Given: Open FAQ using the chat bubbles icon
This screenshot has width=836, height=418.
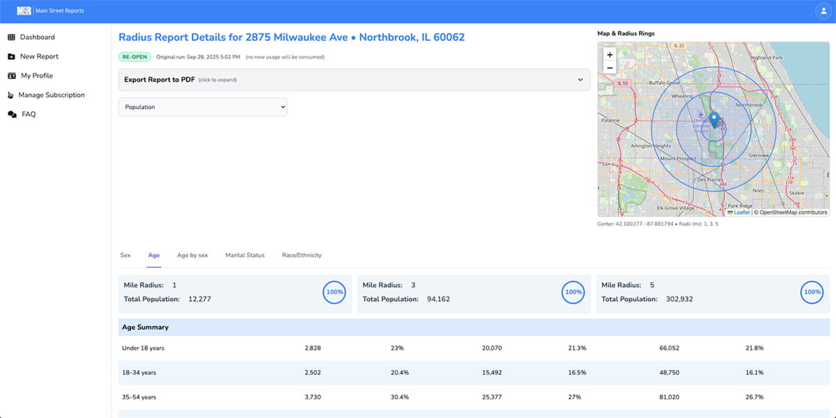Looking at the screenshot, I should click(10, 113).
